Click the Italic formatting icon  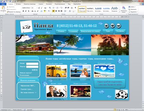(x=26, y=11)
